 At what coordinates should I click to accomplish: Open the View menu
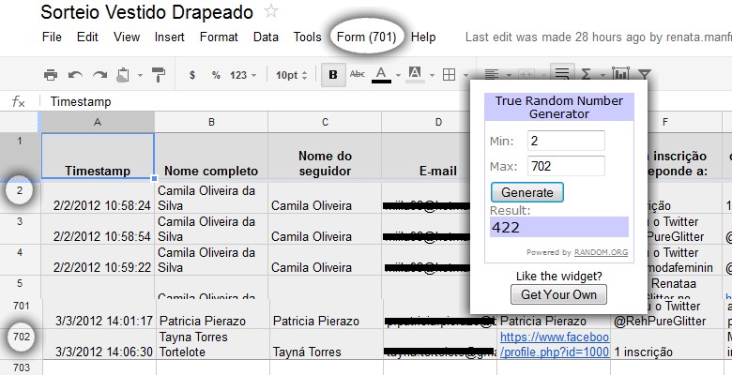pyautogui.click(x=127, y=37)
